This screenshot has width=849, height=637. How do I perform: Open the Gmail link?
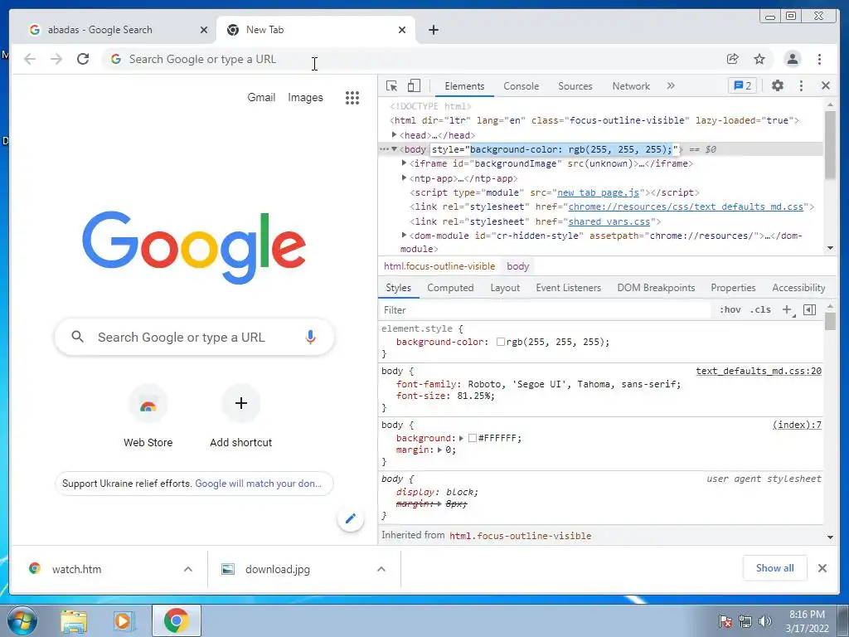coord(261,98)
